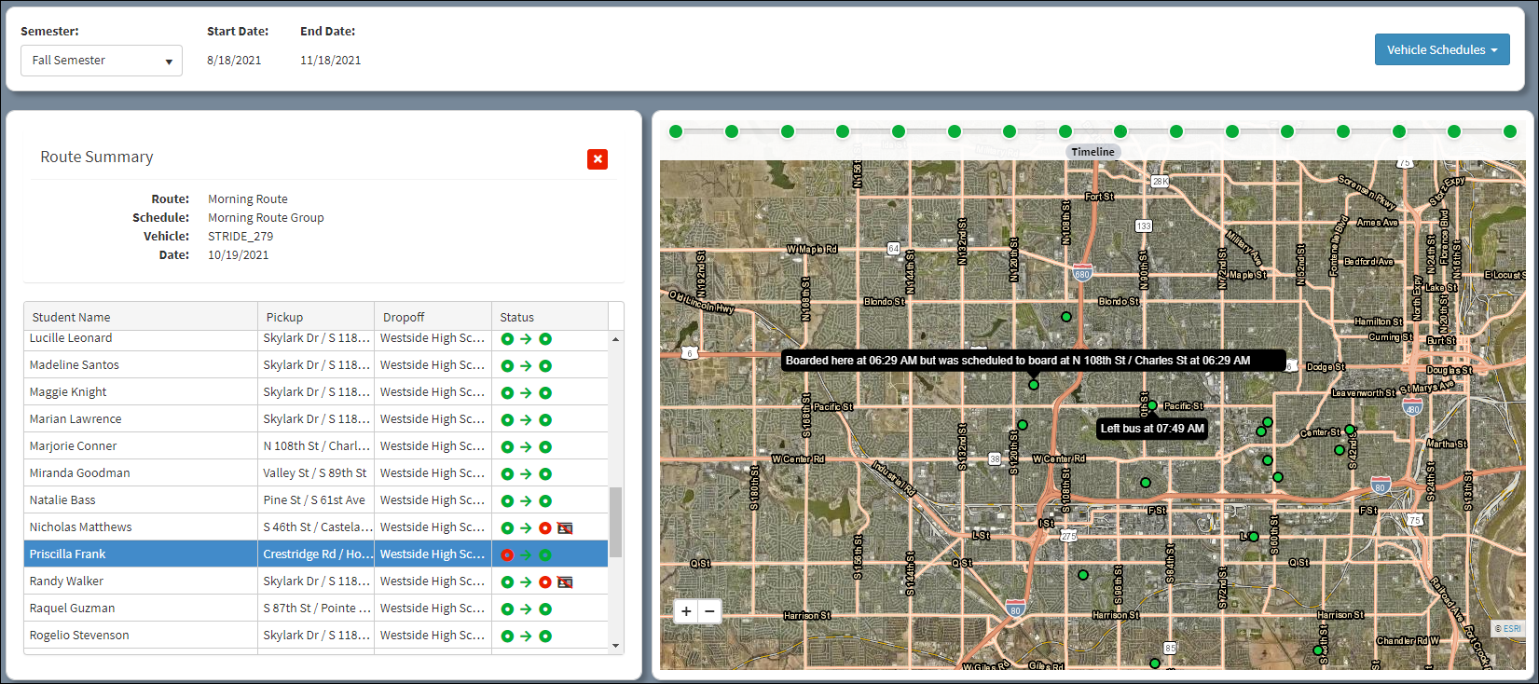Zoom in on the map
Viewport: 1539px width, 684px height.
pos(686,611)
